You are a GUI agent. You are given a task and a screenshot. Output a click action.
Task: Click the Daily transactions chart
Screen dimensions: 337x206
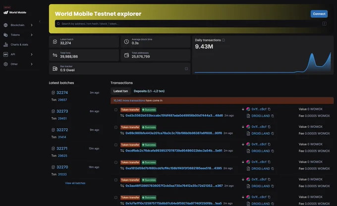coord(263,62)
